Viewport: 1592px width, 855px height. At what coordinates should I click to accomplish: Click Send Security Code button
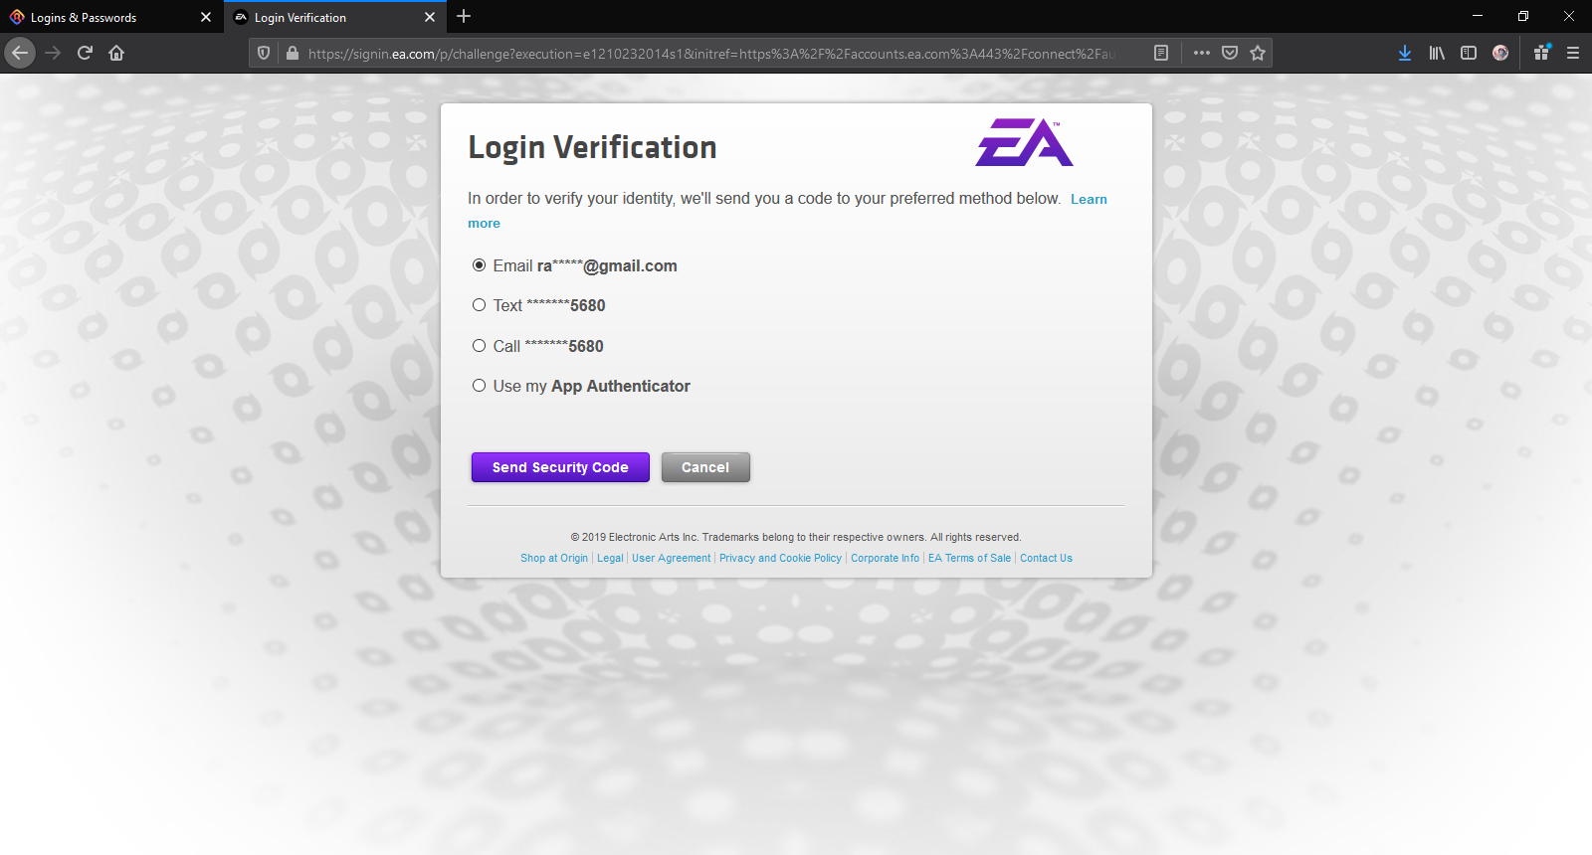(560, 467)
